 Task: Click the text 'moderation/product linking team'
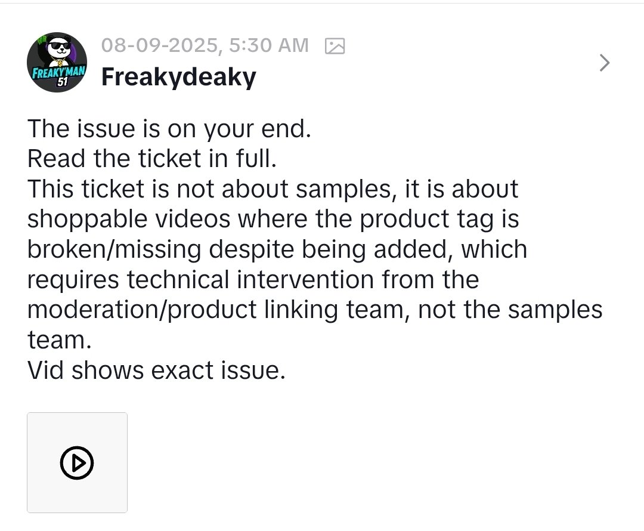216,310
